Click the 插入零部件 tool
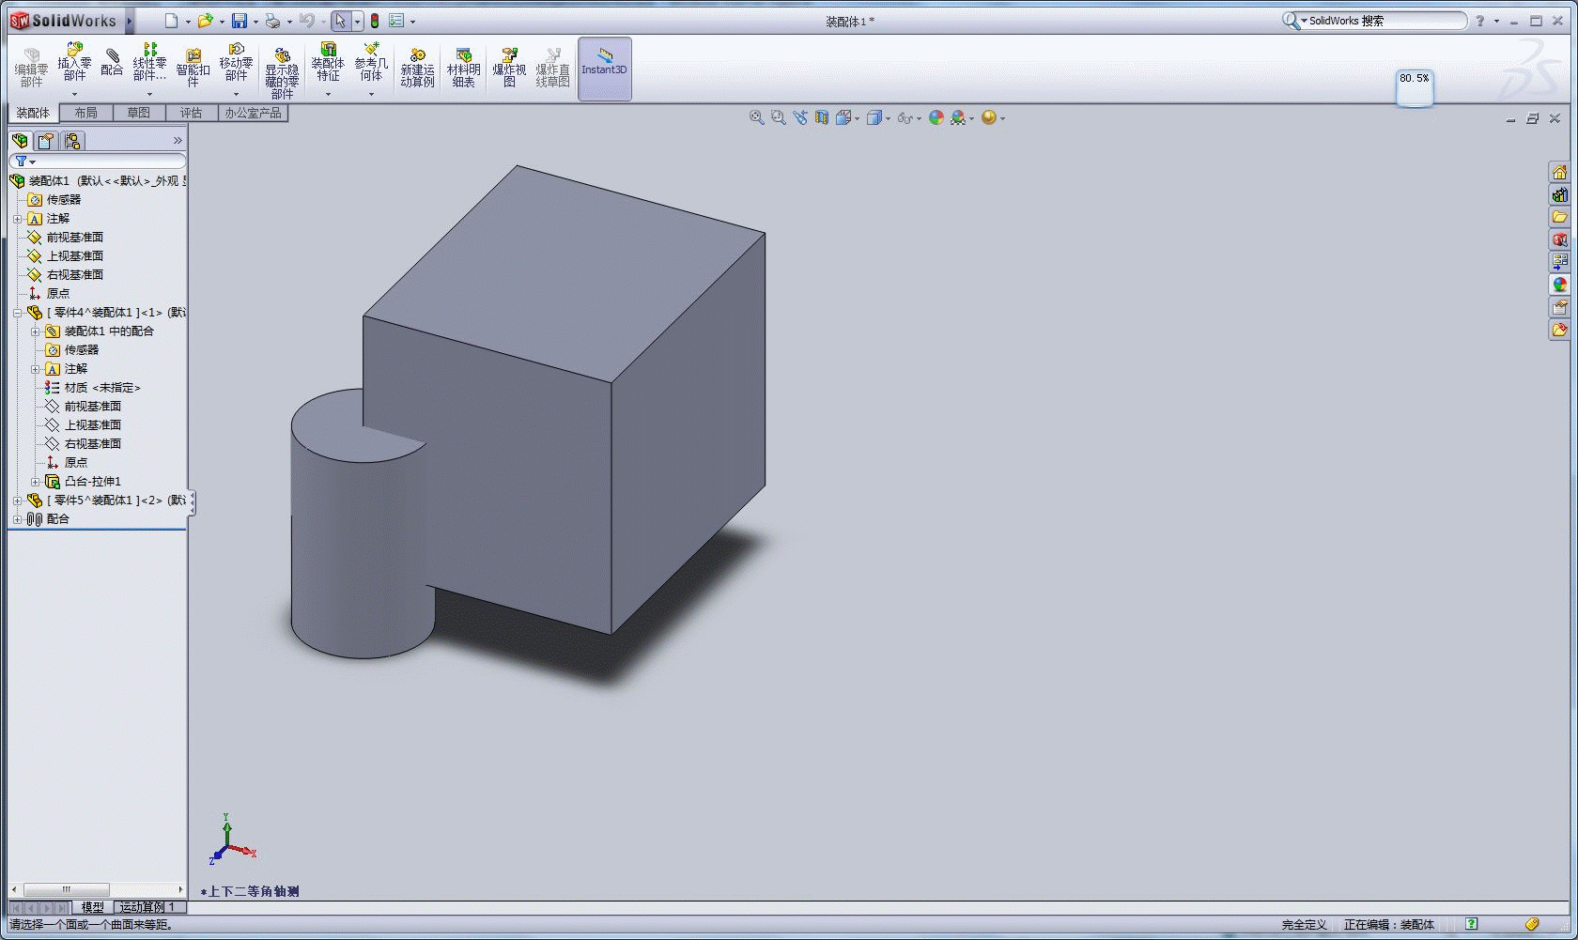The image size is (1578, 940). pos(74,63)
